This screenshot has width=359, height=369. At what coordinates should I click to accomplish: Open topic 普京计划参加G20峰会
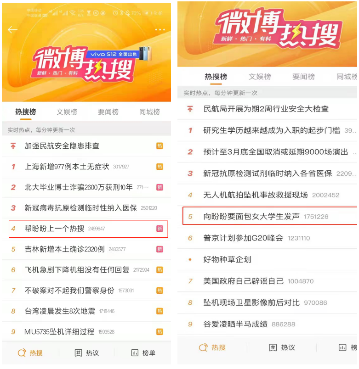point(268,238)
